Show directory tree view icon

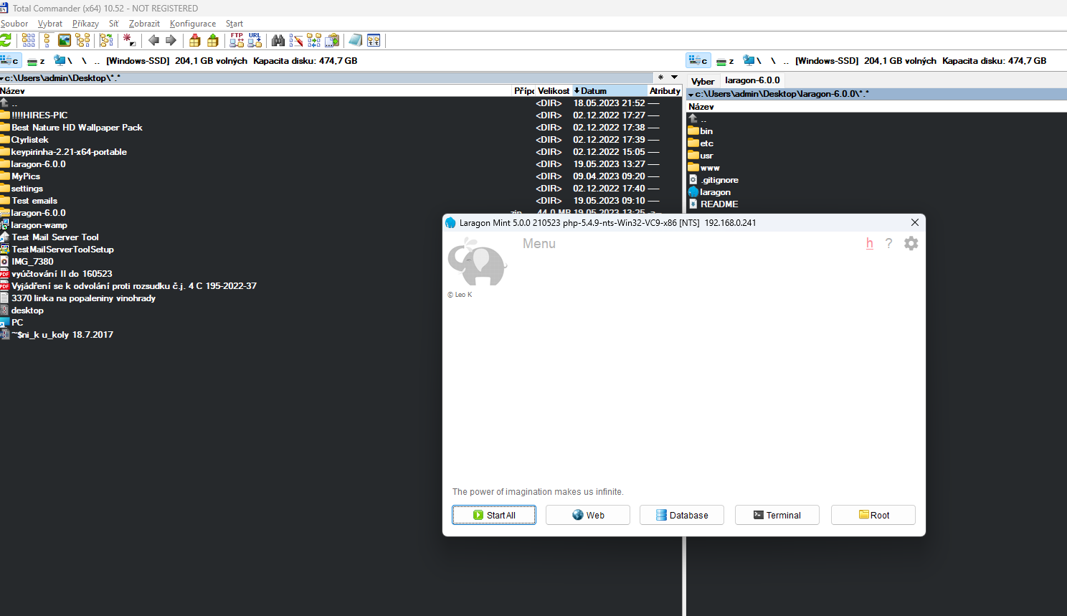[x=82, y=41]
